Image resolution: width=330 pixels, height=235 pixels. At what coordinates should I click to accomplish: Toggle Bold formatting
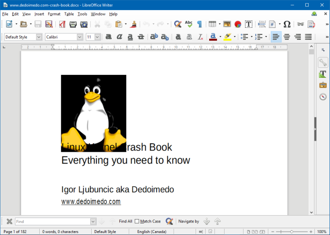108,37
